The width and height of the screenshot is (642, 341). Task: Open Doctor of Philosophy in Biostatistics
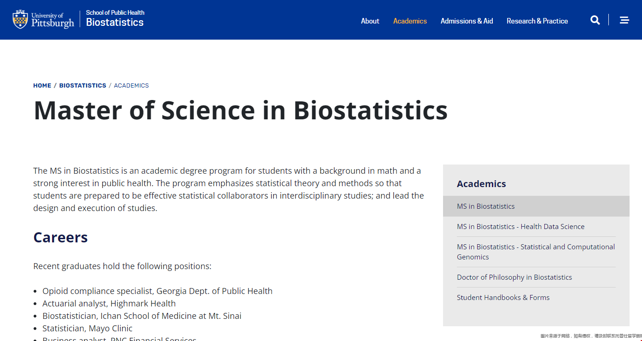514,277
